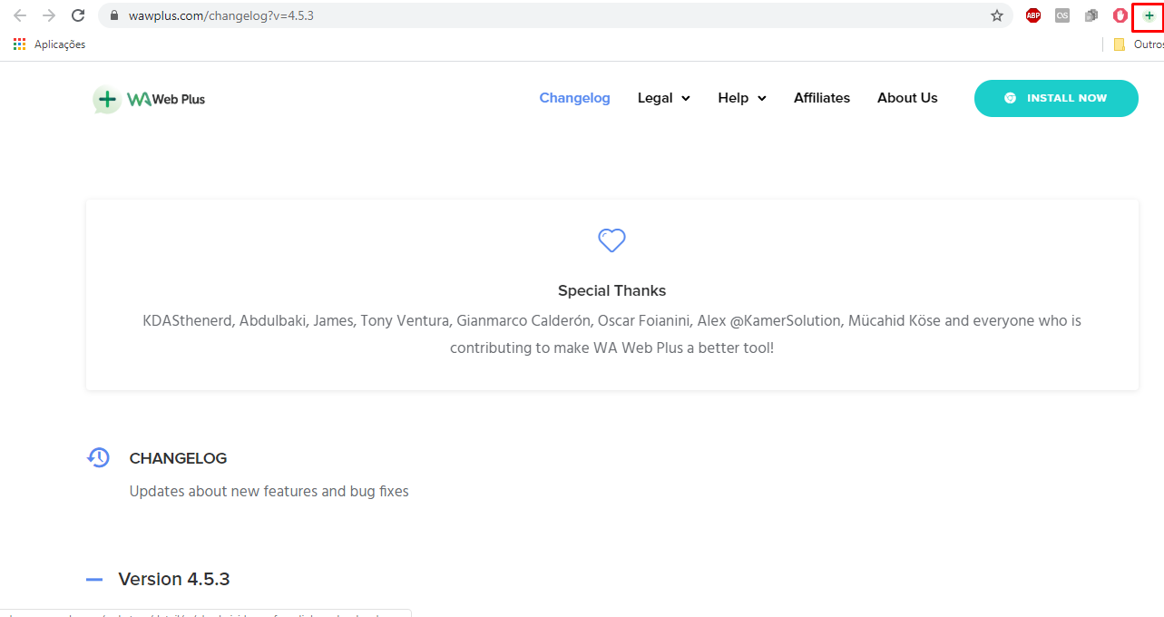Click the heart icon above Special Thanks

click(612, 240)
